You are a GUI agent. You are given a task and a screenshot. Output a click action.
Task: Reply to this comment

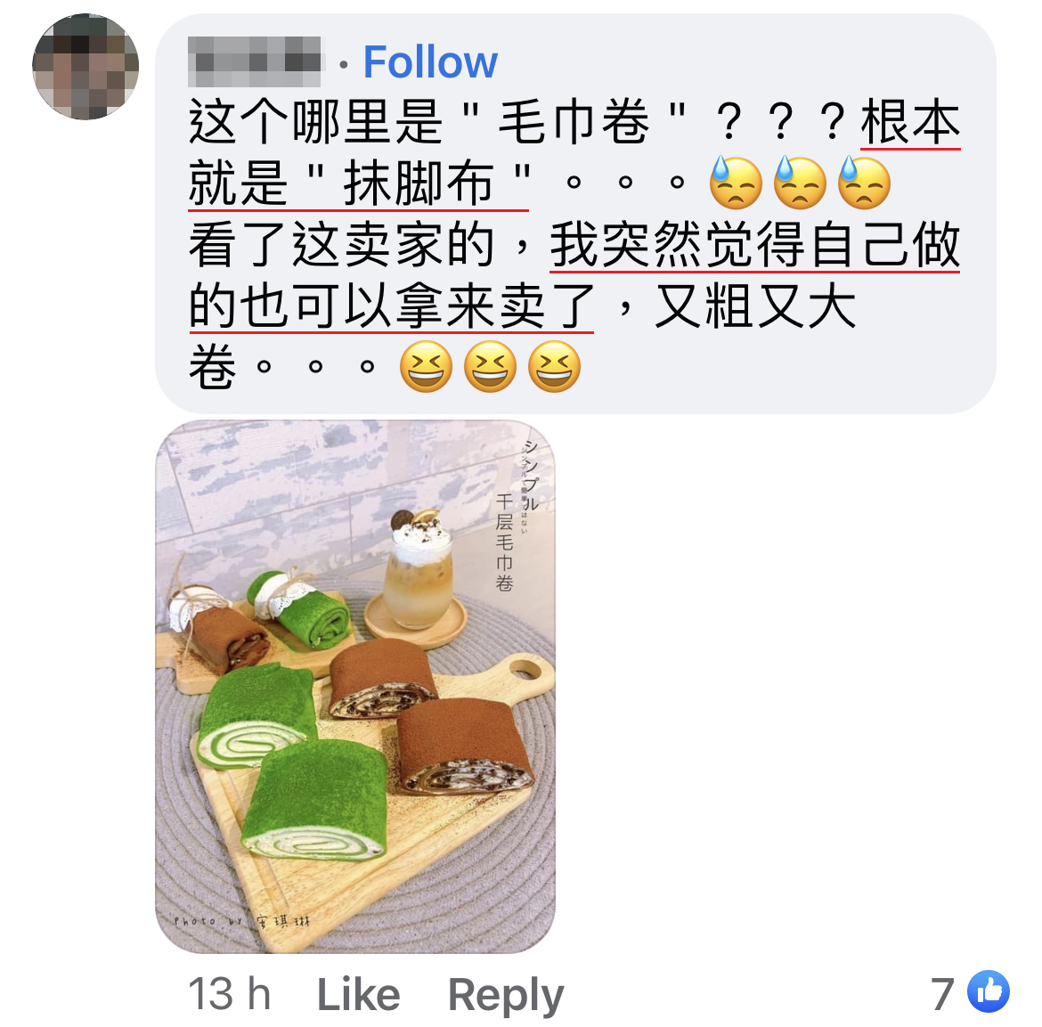[506, 996]
